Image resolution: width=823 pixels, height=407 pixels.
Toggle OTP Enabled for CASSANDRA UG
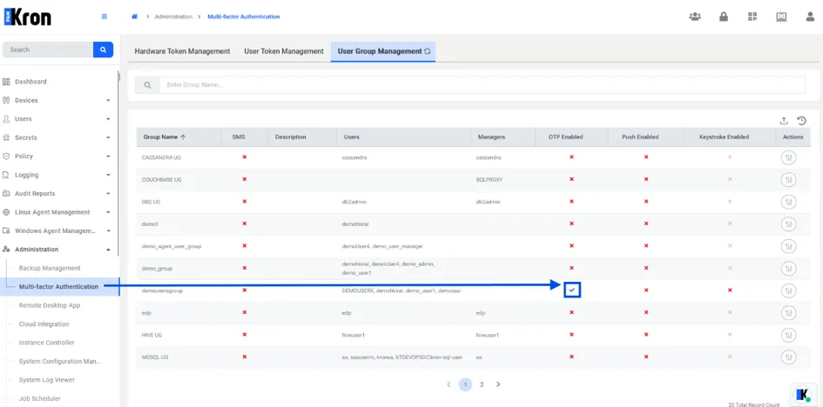point(571,157)
